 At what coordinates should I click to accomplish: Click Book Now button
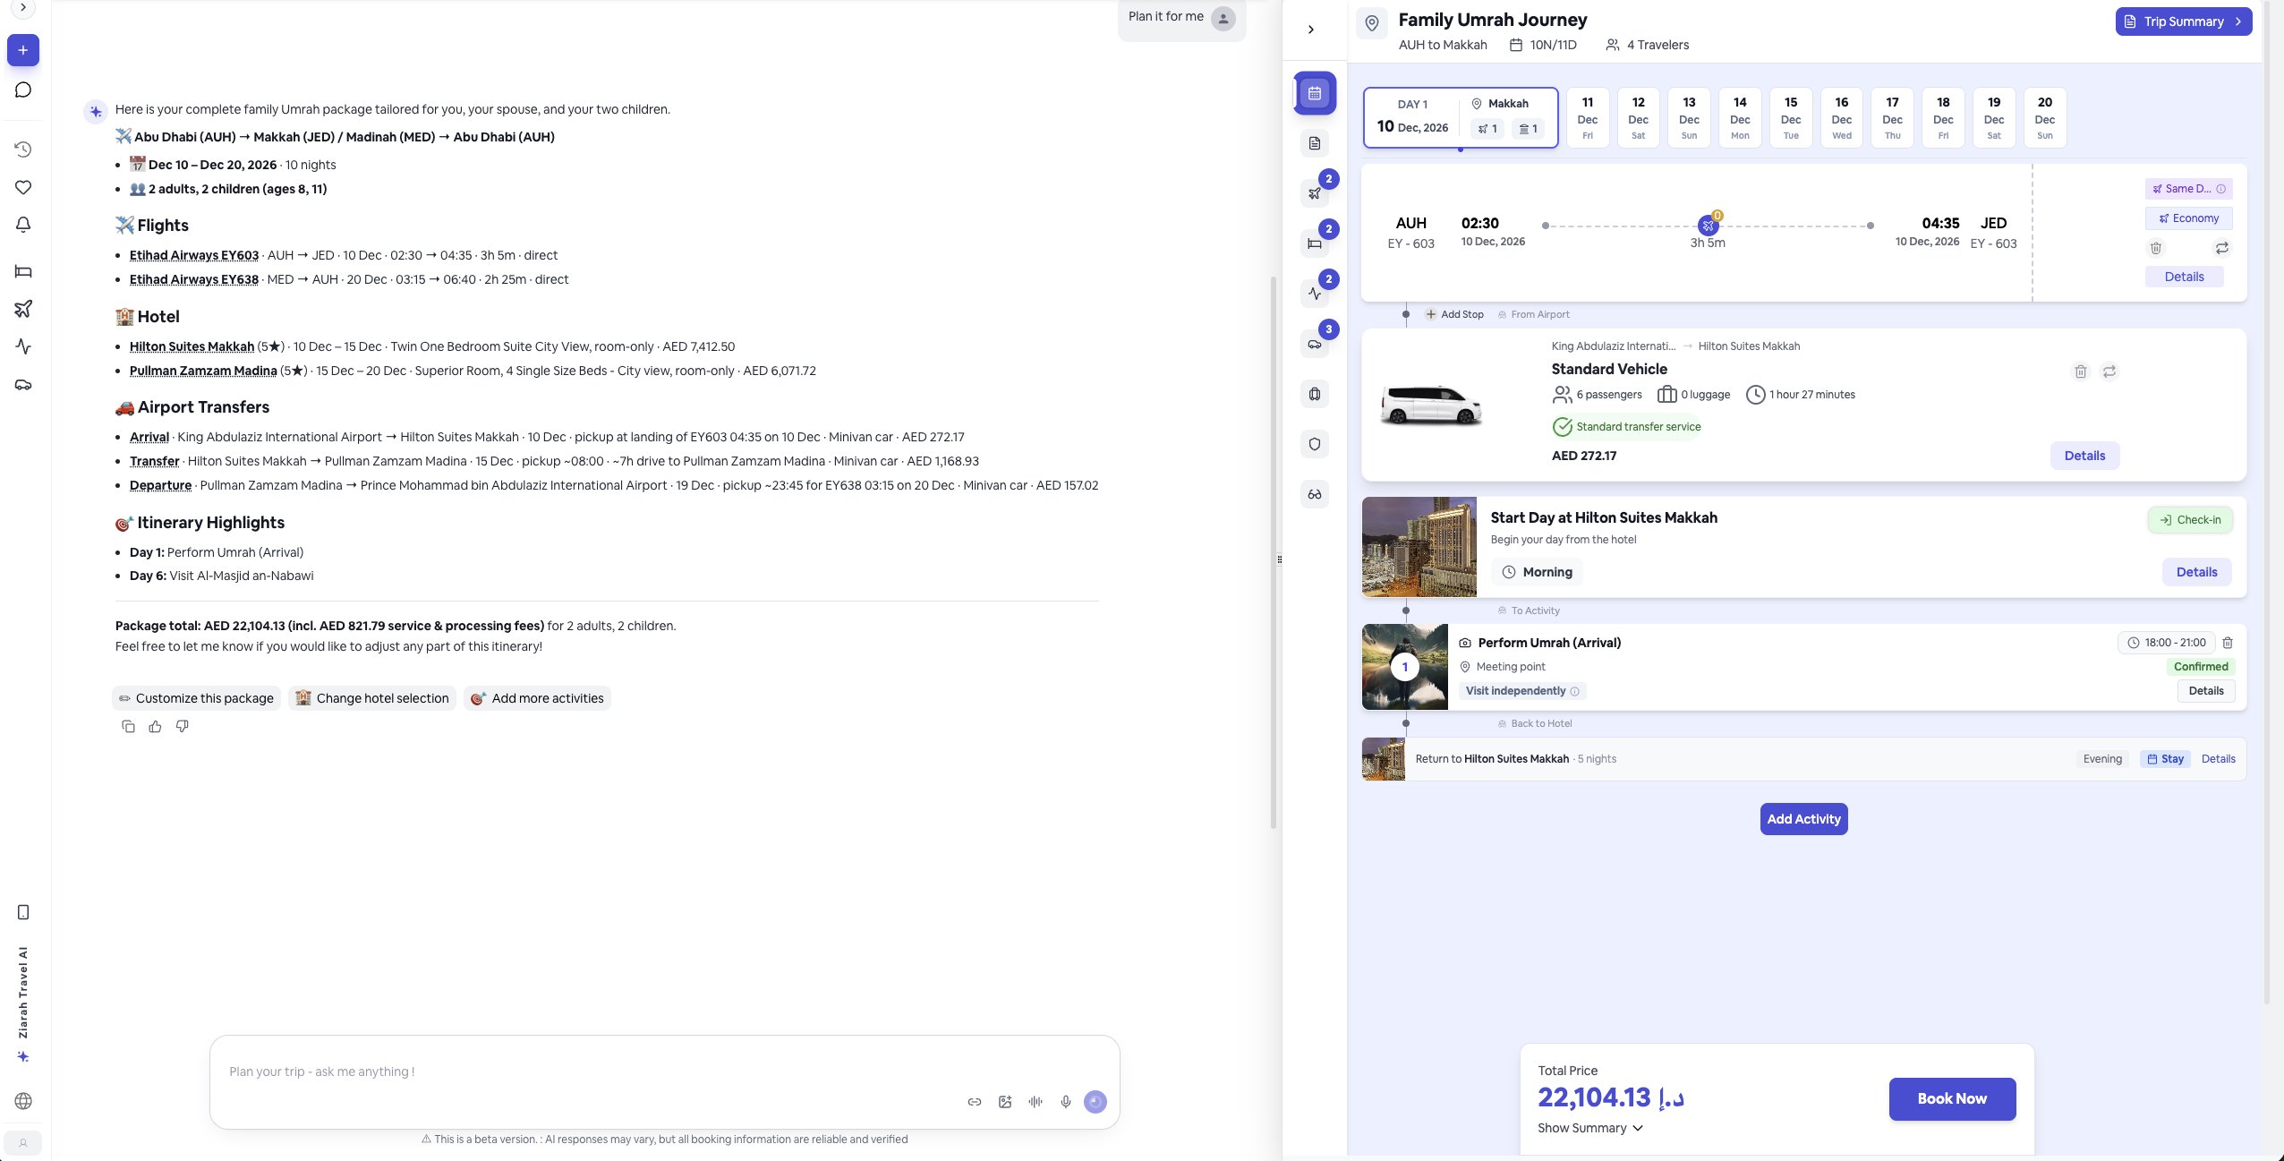[1952, 1098]
